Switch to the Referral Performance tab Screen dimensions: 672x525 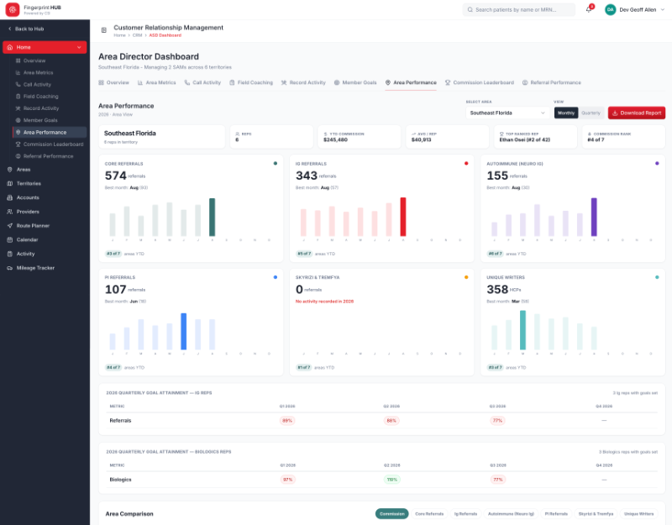[552, 82]
